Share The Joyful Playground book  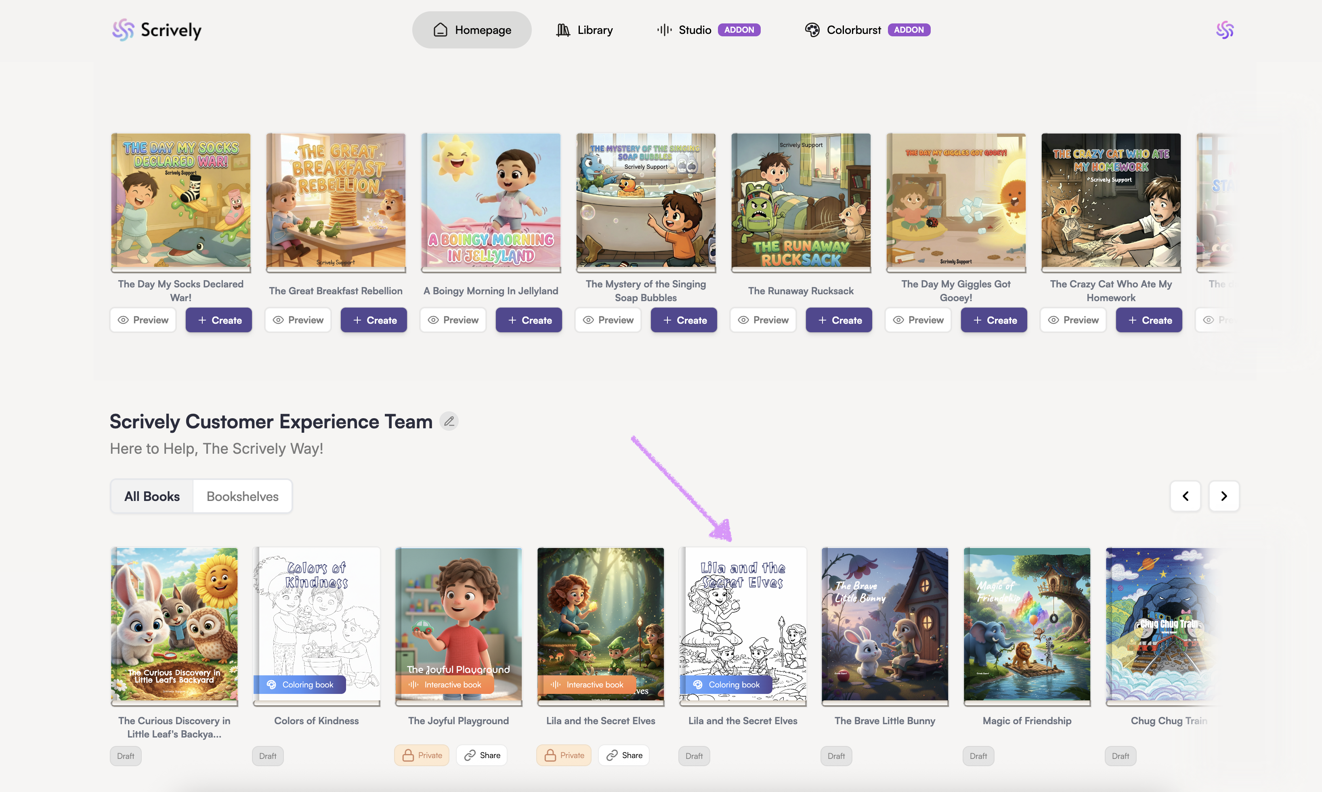tap(482, 755)
